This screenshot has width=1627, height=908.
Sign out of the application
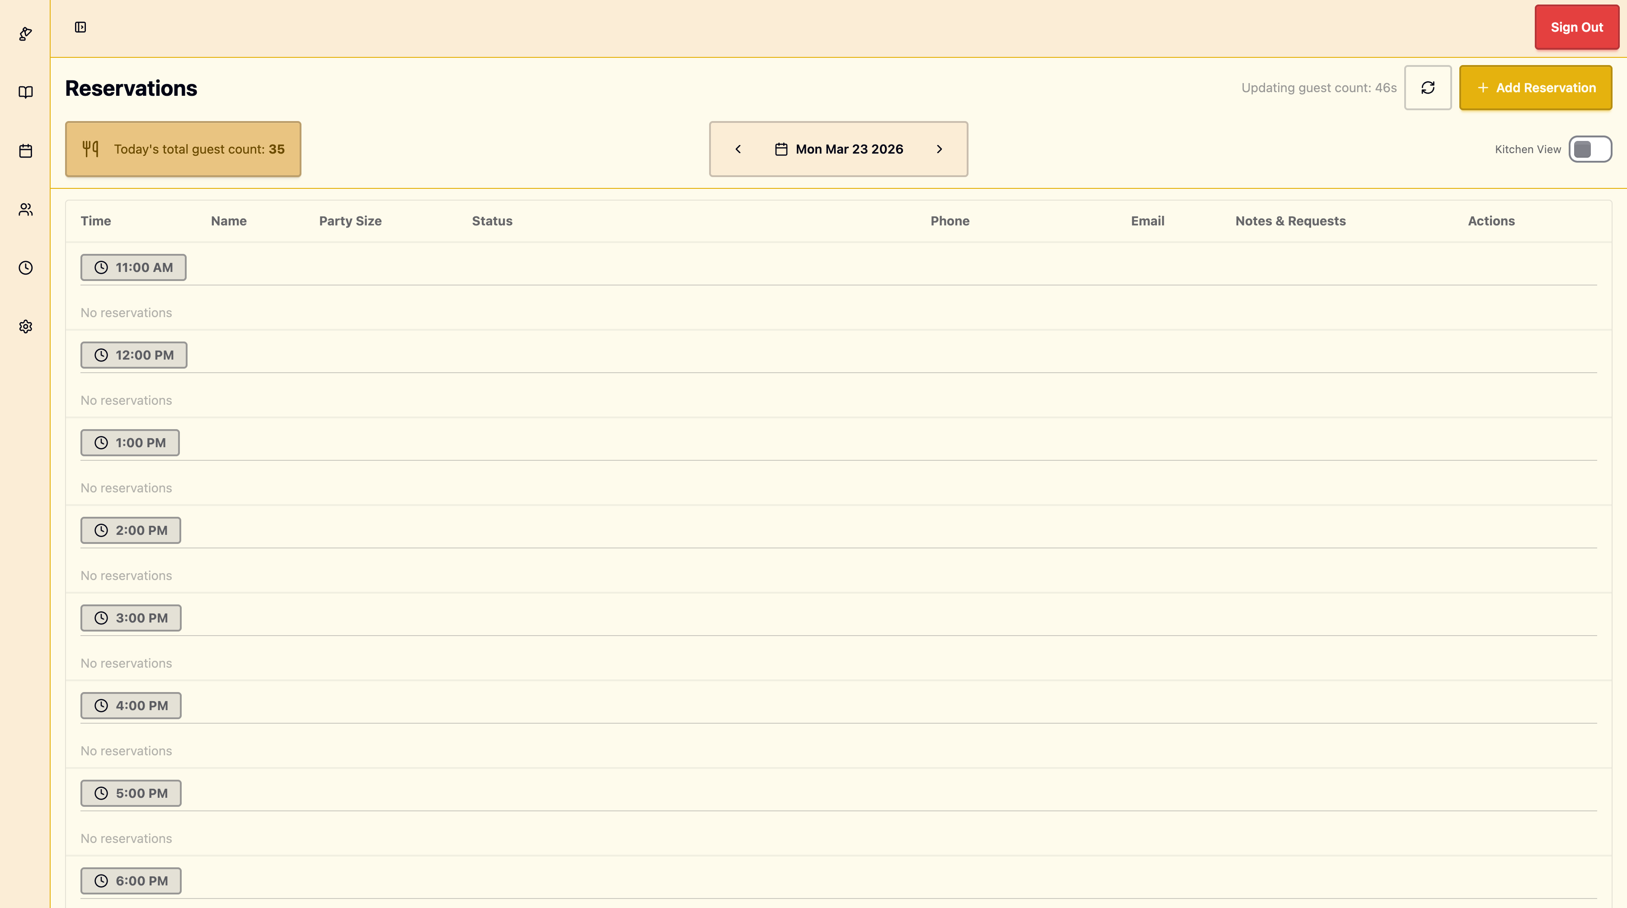click(x=1576, y=27)
